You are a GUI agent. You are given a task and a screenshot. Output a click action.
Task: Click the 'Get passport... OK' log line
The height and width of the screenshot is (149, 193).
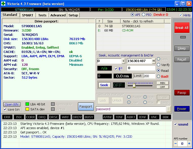tap(33, 132)
